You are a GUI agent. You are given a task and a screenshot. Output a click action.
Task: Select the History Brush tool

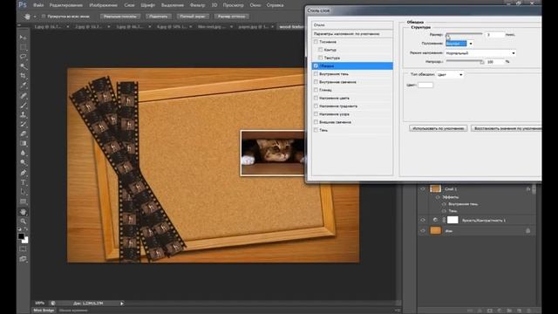point(24,124)
